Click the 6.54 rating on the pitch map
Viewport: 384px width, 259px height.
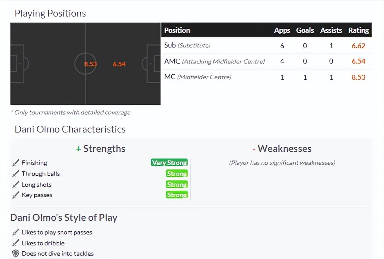click(x=119, y=64)
